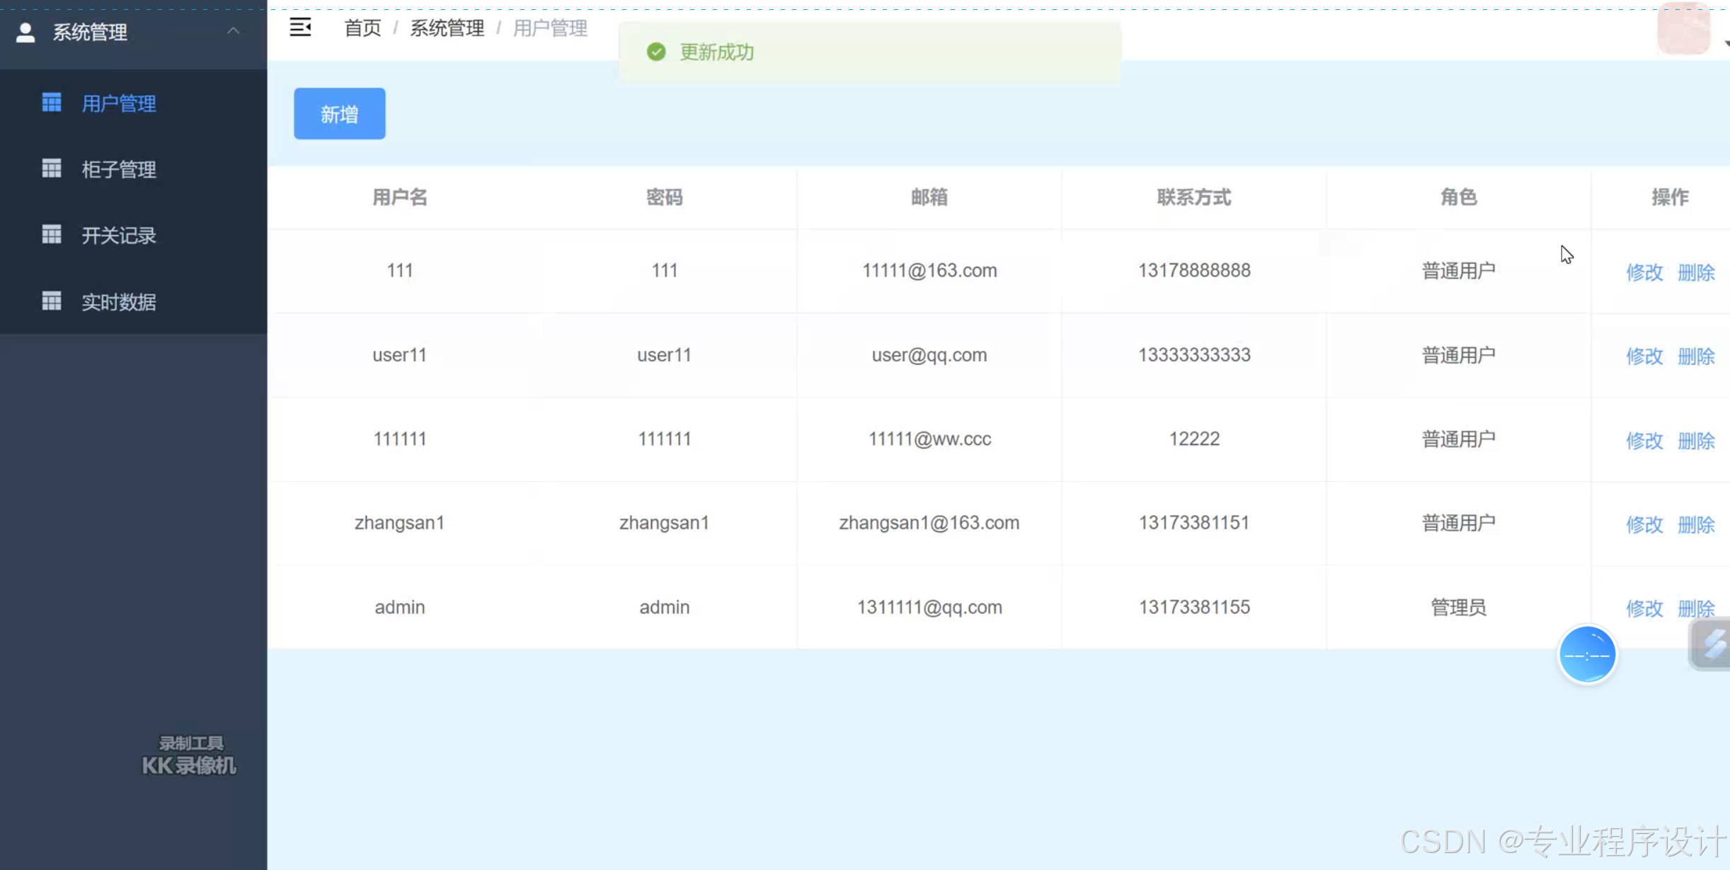
Task: Collapse the 系统管理 menu chevron
Action: (x=233, y=31)
